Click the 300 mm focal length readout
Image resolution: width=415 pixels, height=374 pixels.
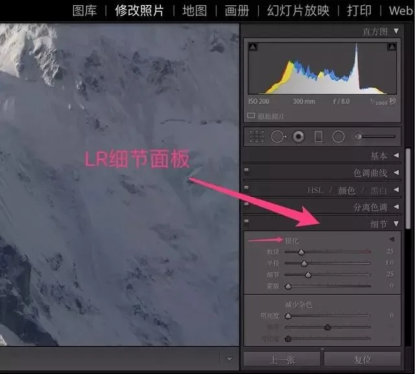[304, 101]
